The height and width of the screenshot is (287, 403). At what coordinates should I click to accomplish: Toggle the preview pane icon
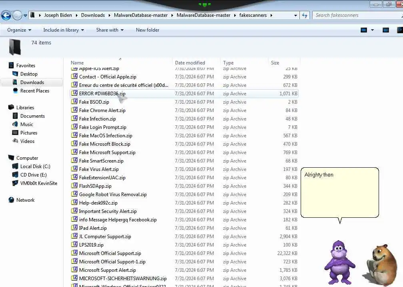pyautogui.click(x=386, y=30)
